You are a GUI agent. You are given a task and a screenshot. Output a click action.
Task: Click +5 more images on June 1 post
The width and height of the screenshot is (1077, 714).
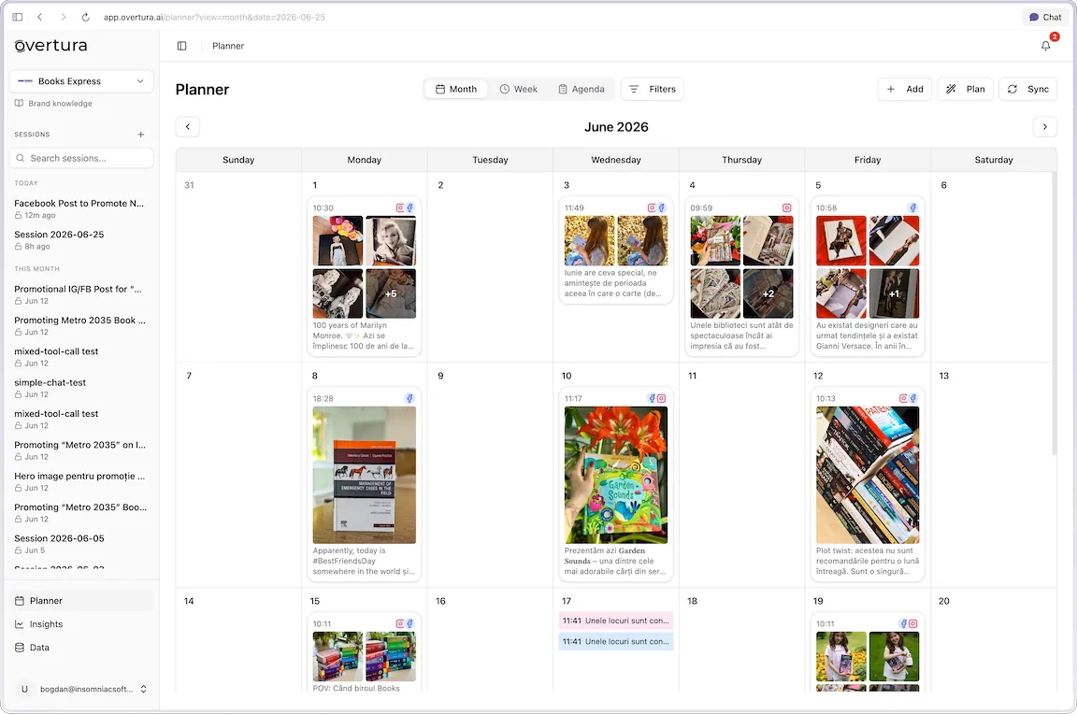pyautogui.click(x=391, y=293)
